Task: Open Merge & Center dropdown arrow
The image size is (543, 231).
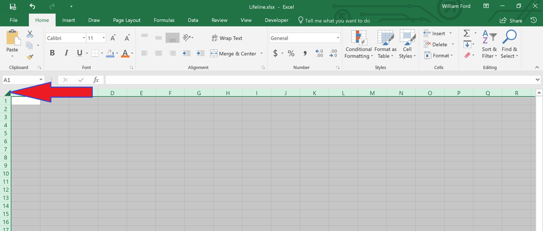Action: (x=261, y=54)
